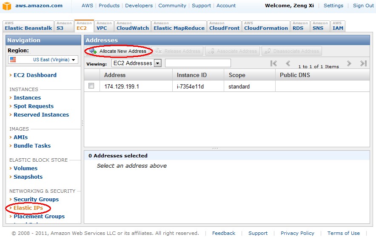Open the CloudFront tab

[224, 26]
